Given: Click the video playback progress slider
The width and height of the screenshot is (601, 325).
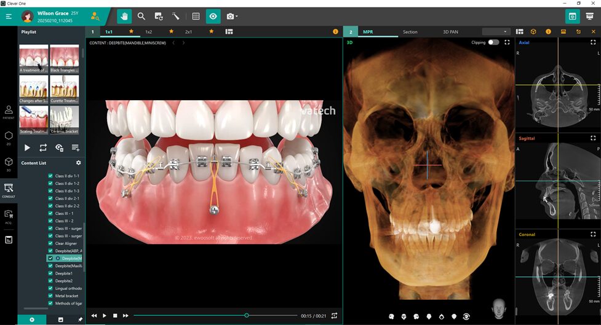Looking at the screenshot, I should click(x=215, y=315).
